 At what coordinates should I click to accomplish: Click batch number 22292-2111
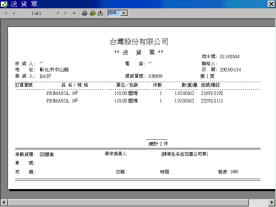(212, 101)
